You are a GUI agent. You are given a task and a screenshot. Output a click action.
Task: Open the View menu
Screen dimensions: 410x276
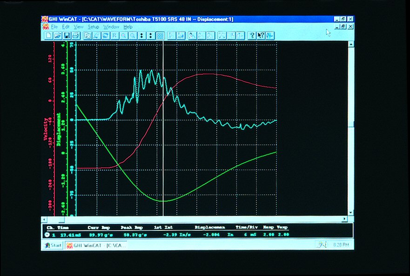[79, 27]
